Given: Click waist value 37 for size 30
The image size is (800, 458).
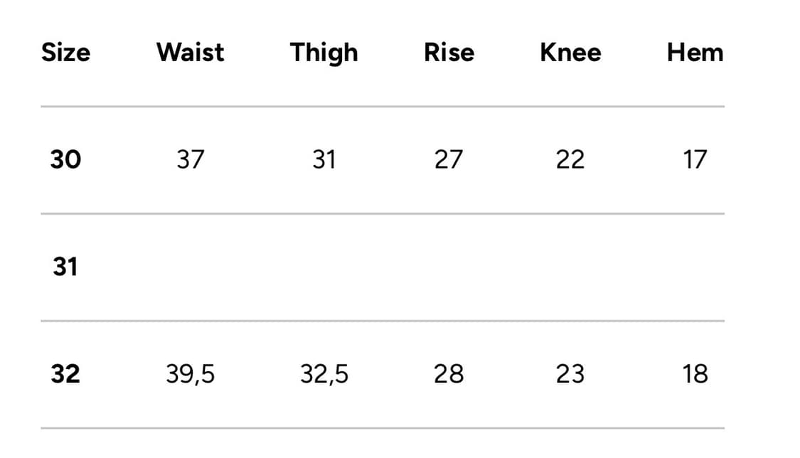Looking at the screenshot, I should click(190, 159).
